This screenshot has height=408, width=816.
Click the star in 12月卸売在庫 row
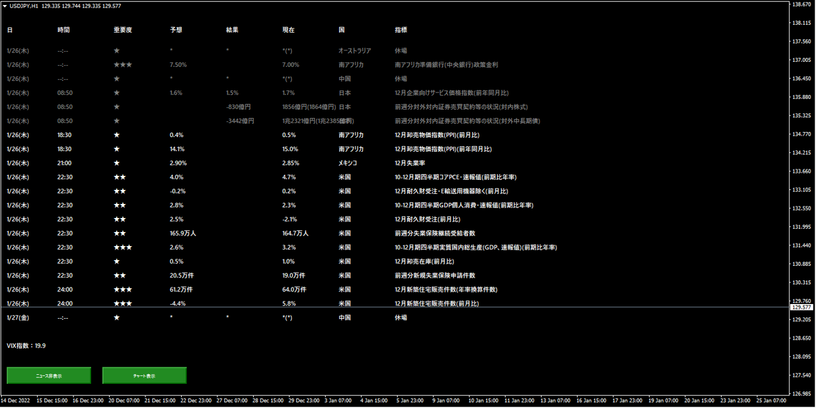pos(117,261)
